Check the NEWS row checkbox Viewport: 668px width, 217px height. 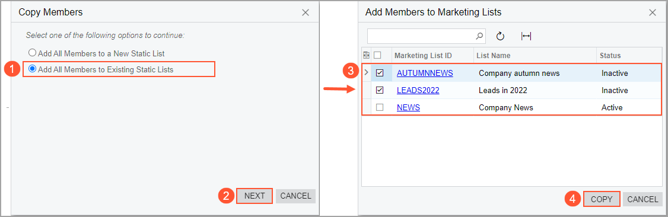point(380,108)
